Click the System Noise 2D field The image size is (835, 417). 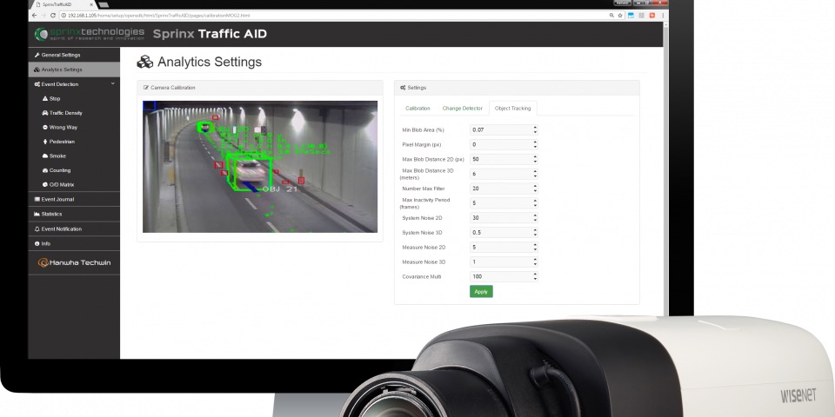(x=504, y=217)
